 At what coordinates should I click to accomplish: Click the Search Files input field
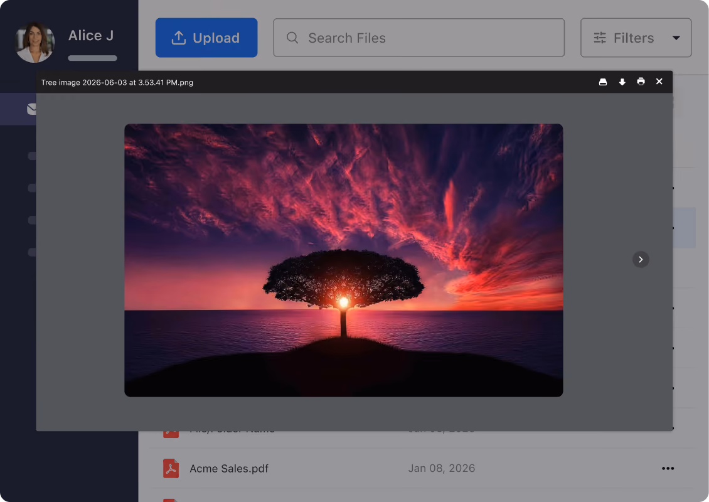(418, 38)
